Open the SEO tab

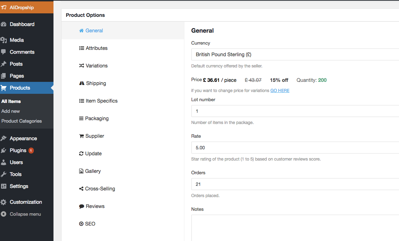click(x=123, y=224)
